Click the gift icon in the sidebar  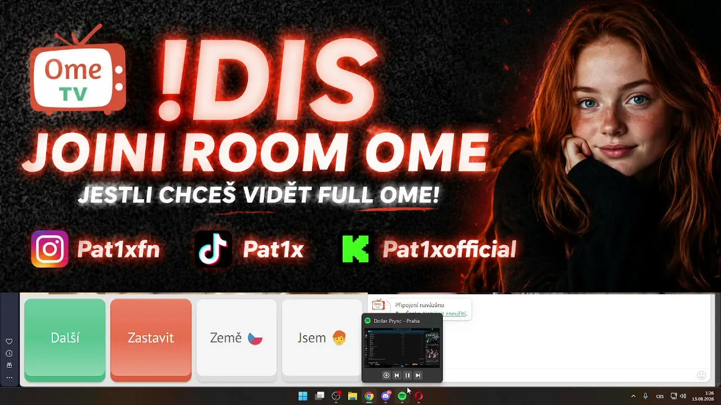point(9,365)
